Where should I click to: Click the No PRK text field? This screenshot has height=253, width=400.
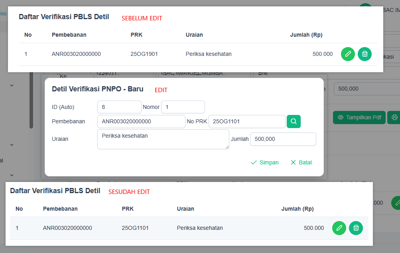[246, 121]
